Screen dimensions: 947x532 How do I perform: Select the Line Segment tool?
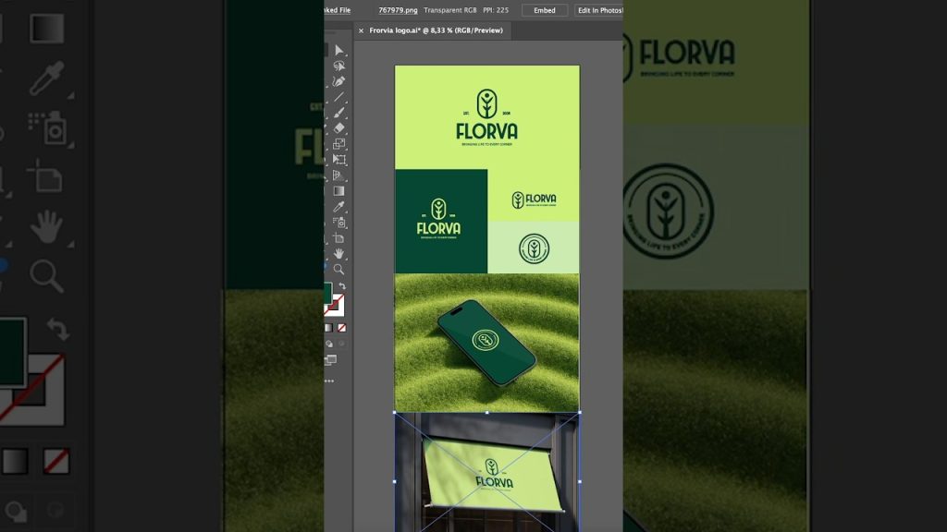(x=338, y=96)
